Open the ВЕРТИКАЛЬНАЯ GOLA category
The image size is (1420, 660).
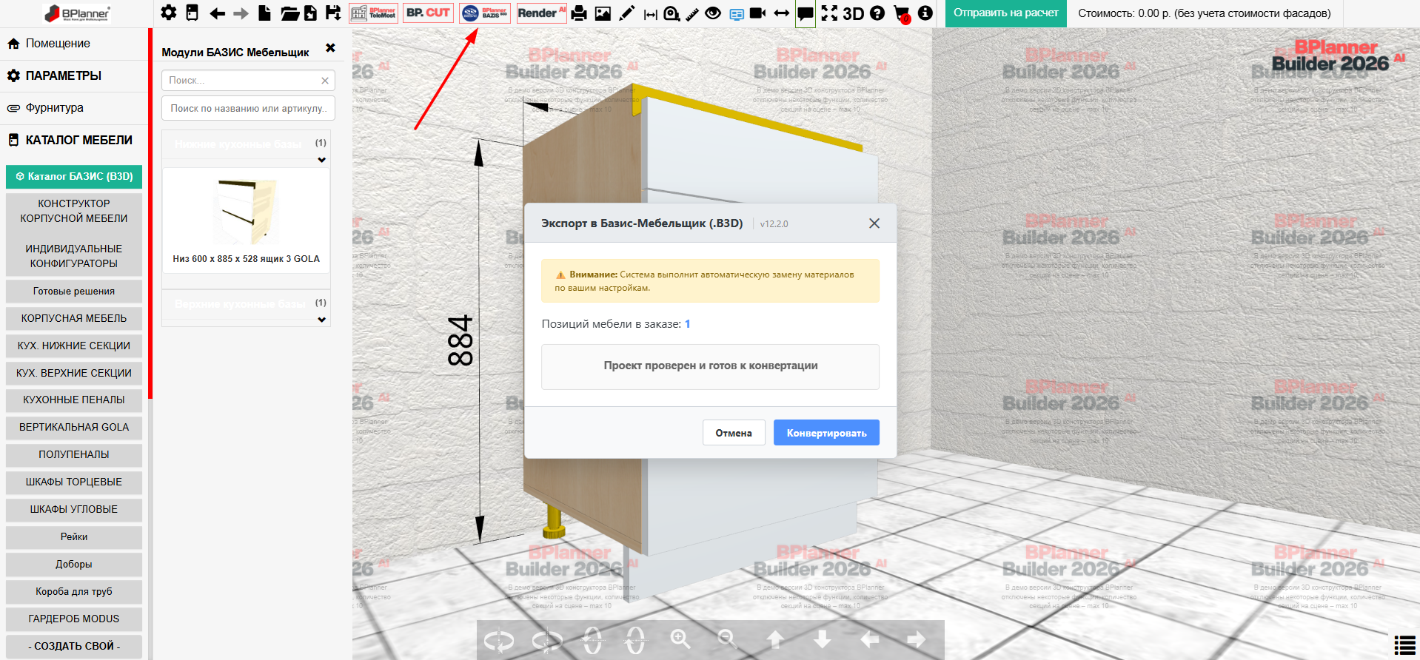click(74, 427)
